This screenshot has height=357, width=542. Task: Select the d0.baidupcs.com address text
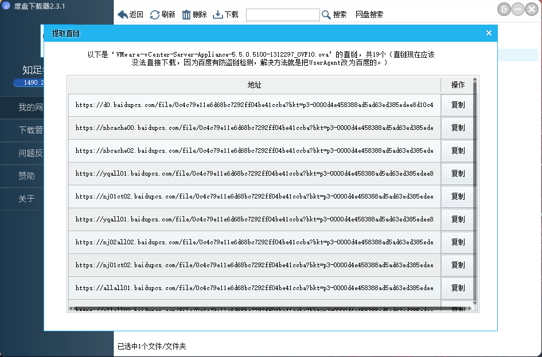coord(255,105)
